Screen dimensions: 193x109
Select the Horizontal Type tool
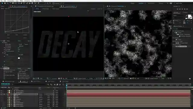(x=24, y=3)
